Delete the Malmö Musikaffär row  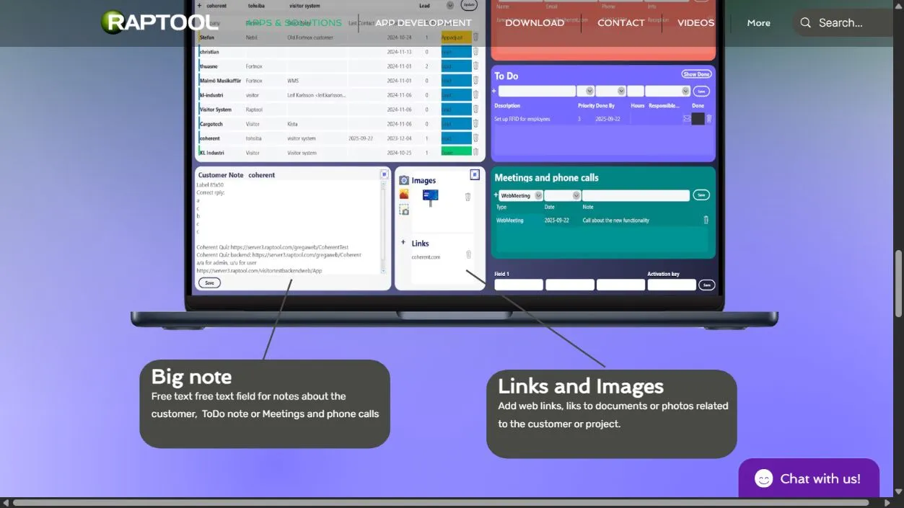[475, 81]
